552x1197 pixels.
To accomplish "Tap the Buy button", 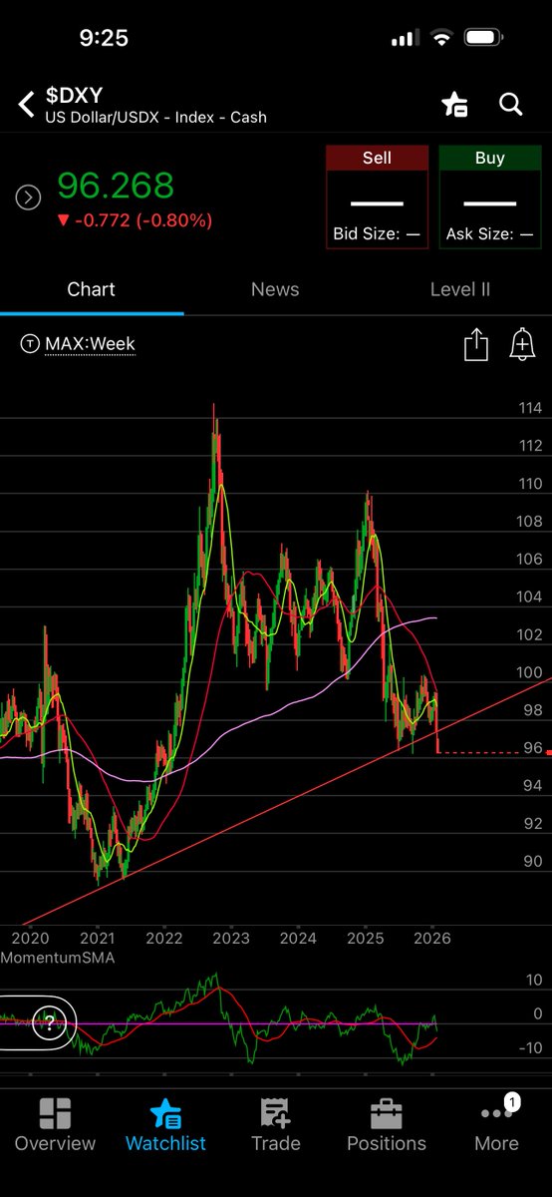I will point(490,197).
